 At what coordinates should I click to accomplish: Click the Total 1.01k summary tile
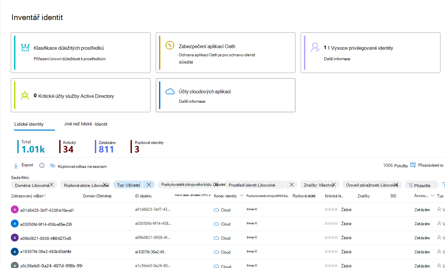pos(31,147)
